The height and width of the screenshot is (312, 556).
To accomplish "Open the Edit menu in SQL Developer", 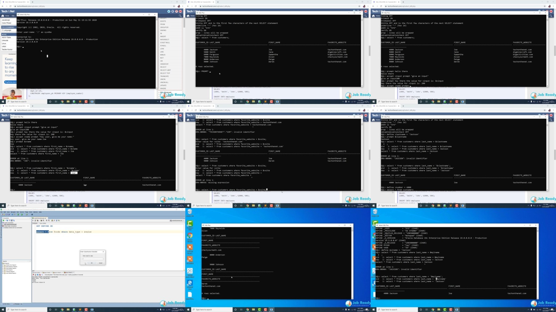I will (5, 212).
